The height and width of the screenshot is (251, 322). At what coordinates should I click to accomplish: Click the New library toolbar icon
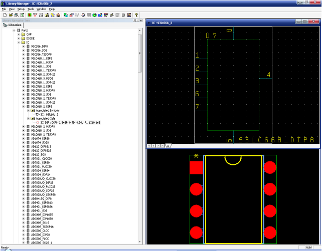[x=4, y=15]
